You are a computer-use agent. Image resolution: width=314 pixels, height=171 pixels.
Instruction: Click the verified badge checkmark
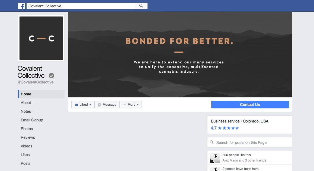pos(52,76)
